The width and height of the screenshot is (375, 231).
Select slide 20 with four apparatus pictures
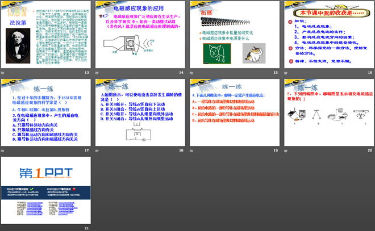click(329, 112)
